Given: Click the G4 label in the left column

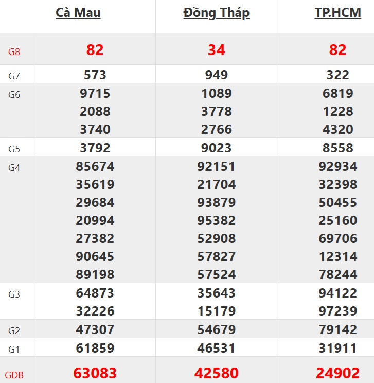Looking at the screenshot, I should tap(14, 168).
